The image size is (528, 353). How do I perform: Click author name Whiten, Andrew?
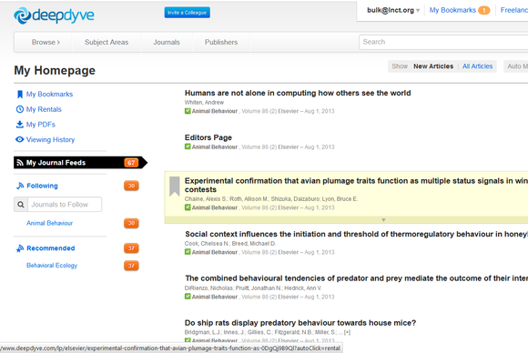[204, 102]
